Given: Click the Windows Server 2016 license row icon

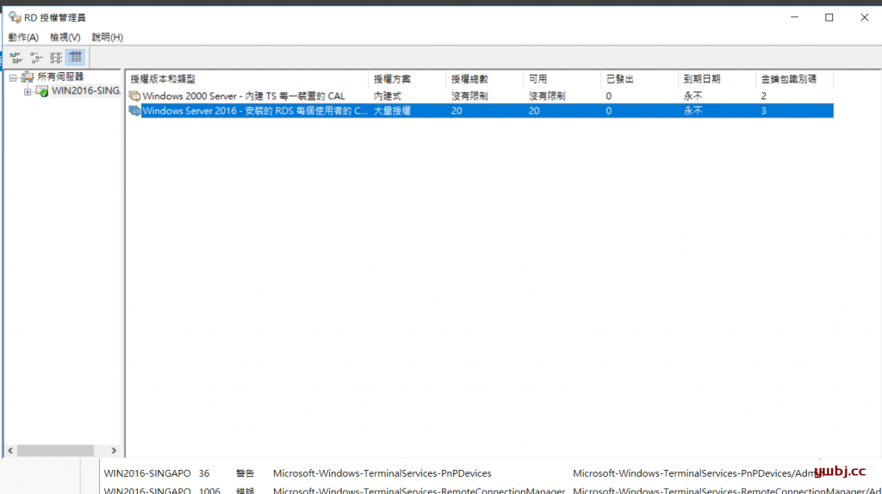Looking at the screenshot, I should pyautogui.click(x=134, y=111).
